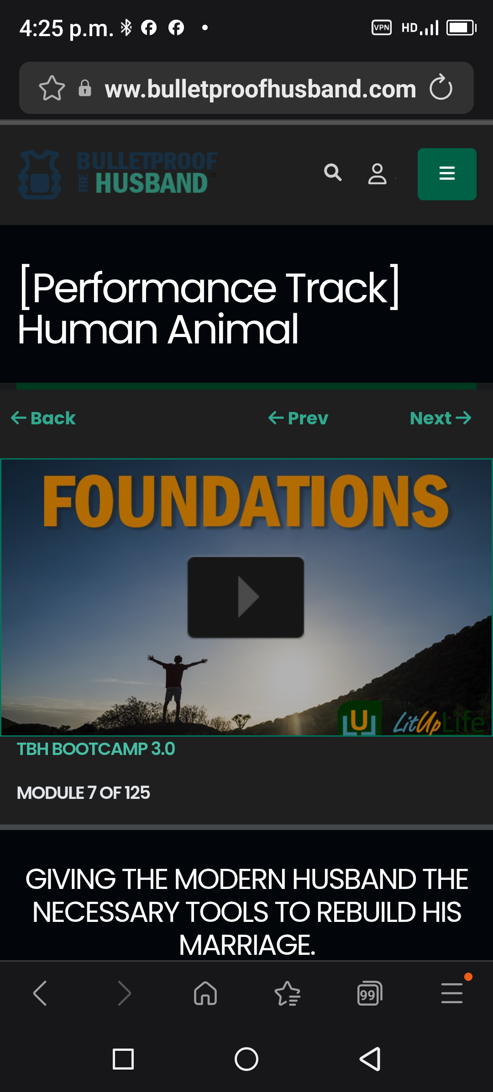Image resolution: width=493 pixels, height=1092 pixels.
Task: Reload the page with the refresh icon
Action: [441, 87]
